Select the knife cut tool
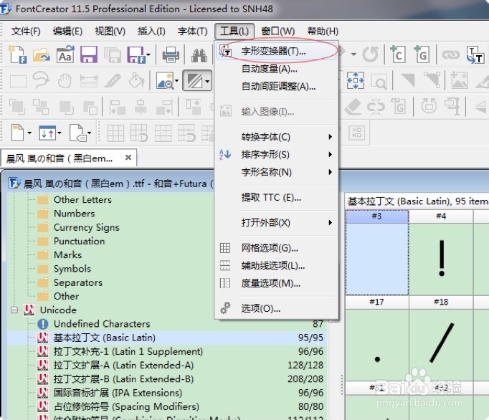The image size is (489, 420). (x=113, y=81)
